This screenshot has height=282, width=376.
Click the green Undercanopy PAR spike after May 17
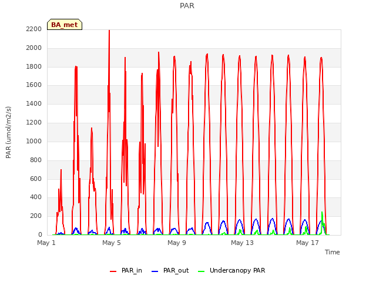(322, 213)
